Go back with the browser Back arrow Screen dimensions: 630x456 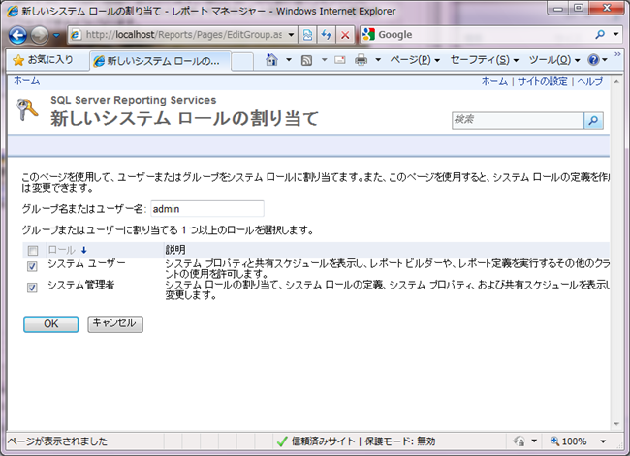18,35
